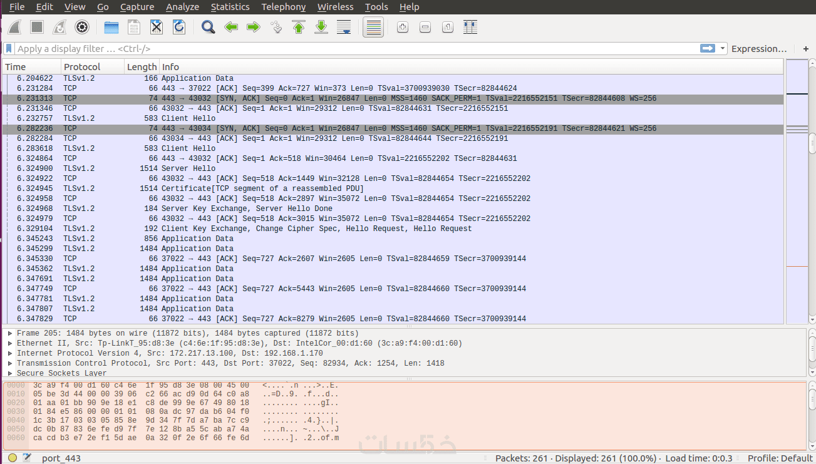Select packet at time 6.282236
816x464 pixels.
pyautogui.click(x=393, y=128)
